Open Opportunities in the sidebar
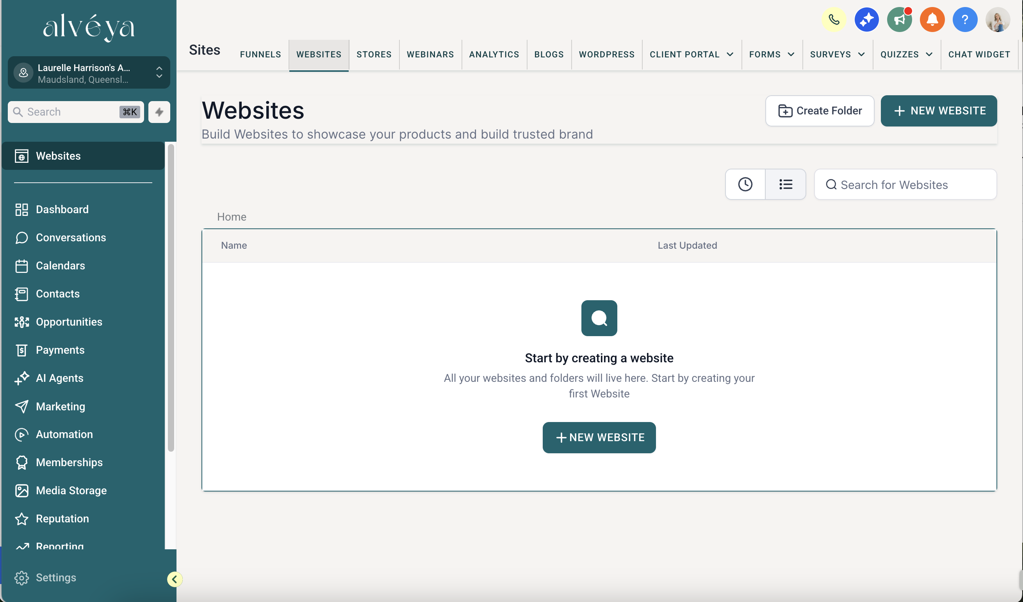 pos(83,322)
